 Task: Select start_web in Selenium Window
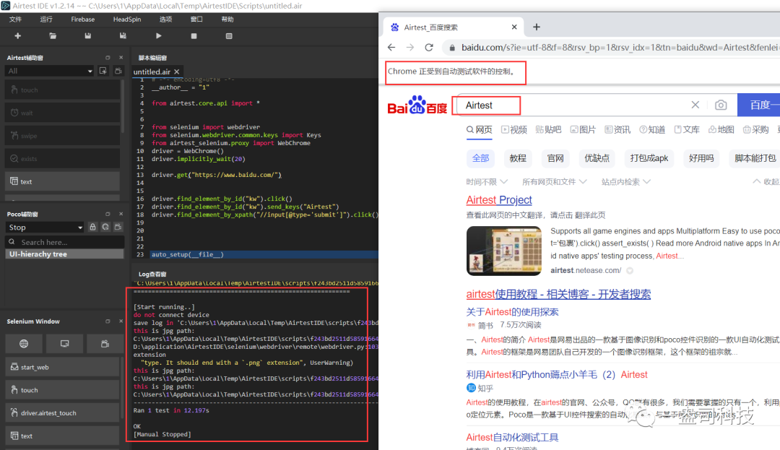[62, 367]
